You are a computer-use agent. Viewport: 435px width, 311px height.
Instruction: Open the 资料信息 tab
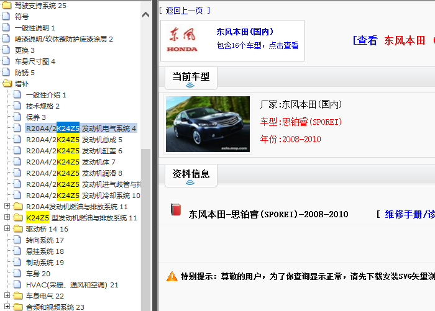[191, 176]
